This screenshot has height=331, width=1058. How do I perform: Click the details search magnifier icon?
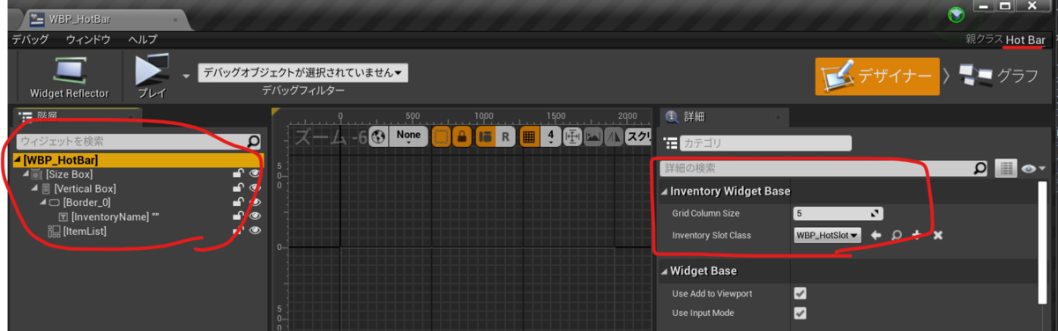[x=980, y=167]
